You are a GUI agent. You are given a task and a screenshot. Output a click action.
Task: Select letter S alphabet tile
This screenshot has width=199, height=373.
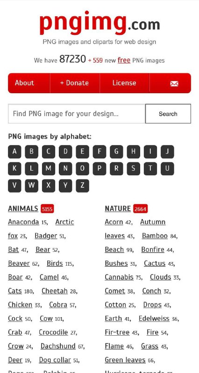point(134,169)
